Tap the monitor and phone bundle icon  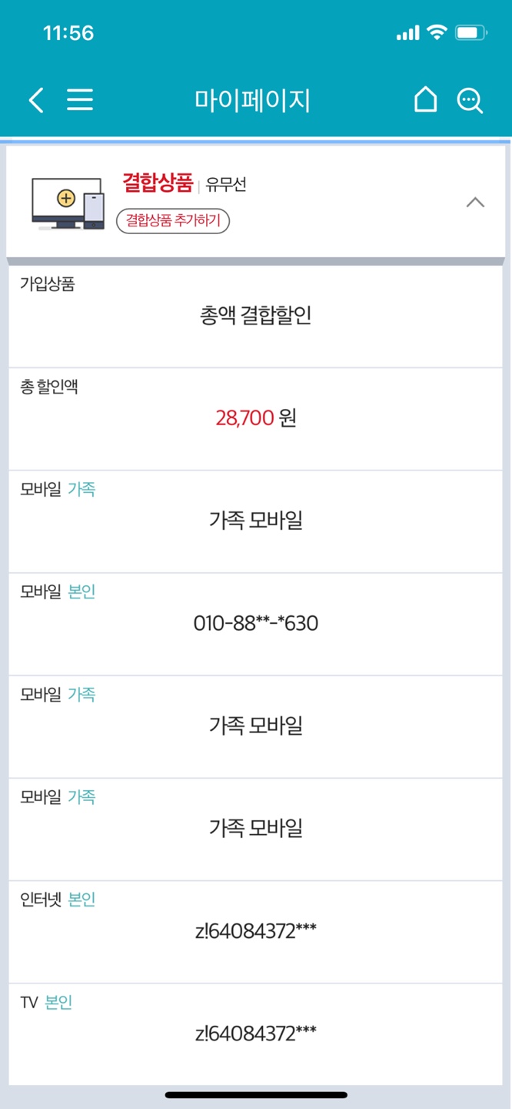pyautogui.click(x=68, y=203)
